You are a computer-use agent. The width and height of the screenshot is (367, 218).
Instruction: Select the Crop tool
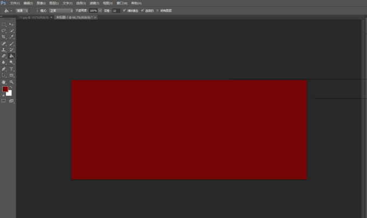pos(4,37)
